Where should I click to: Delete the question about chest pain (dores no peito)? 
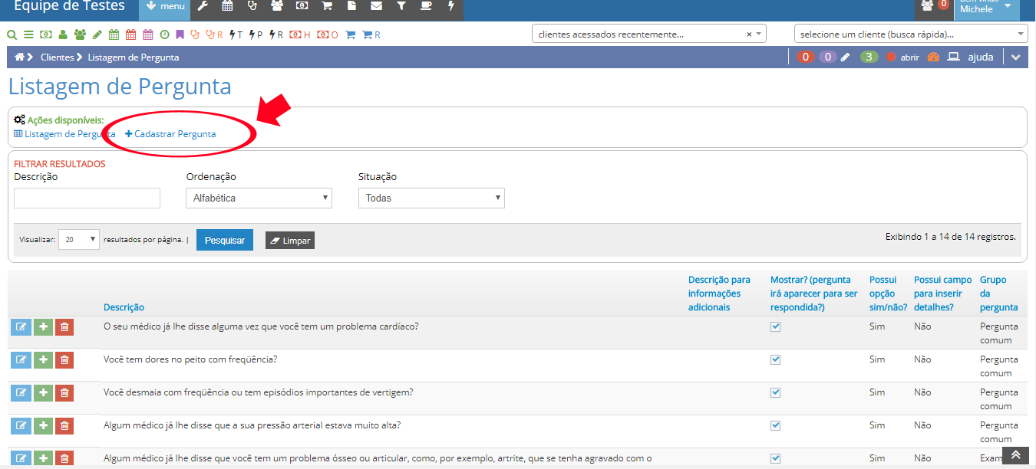tap(64, 360)
